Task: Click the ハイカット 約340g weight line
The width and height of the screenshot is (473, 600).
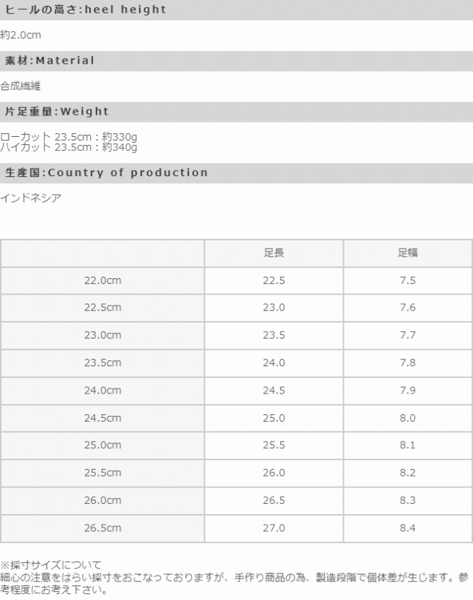Action: point(69,146)
